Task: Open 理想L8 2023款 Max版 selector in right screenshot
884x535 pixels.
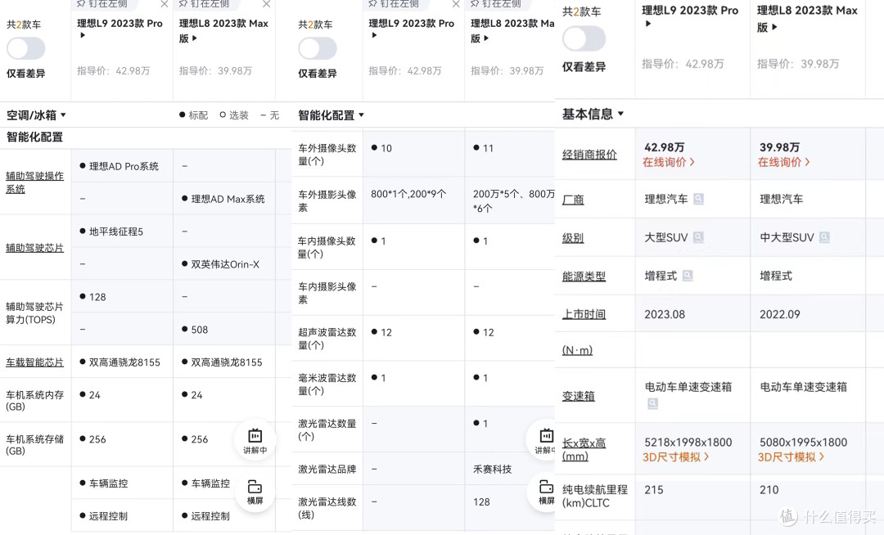Action: [x=807, y=19]
